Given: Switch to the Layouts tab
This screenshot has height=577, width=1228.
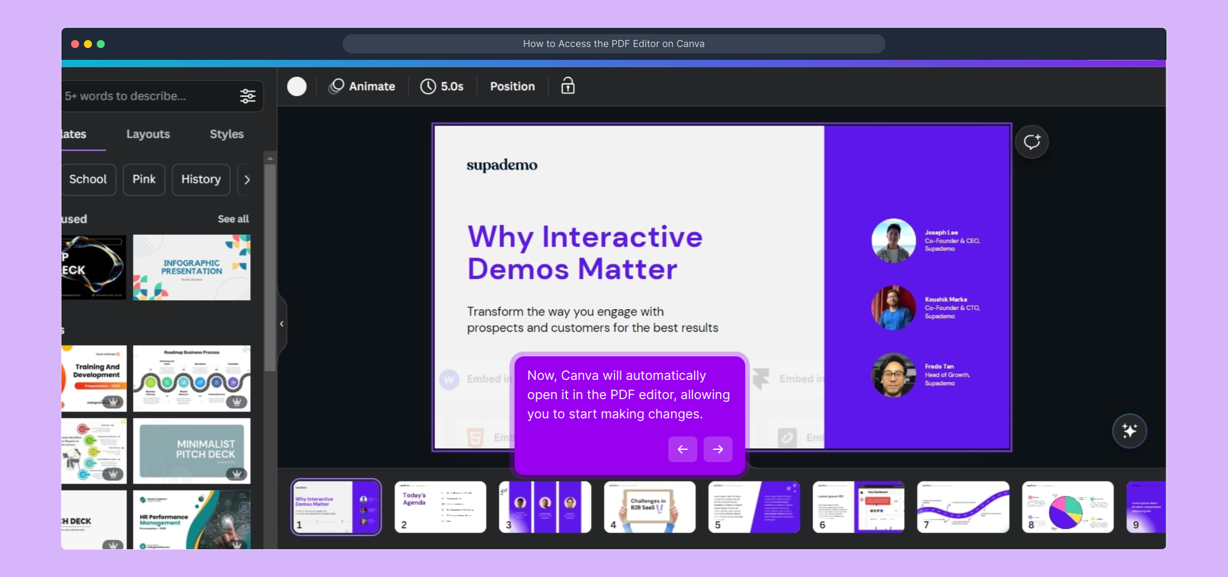Looking at the screenshot, I should tap(148, 134).
